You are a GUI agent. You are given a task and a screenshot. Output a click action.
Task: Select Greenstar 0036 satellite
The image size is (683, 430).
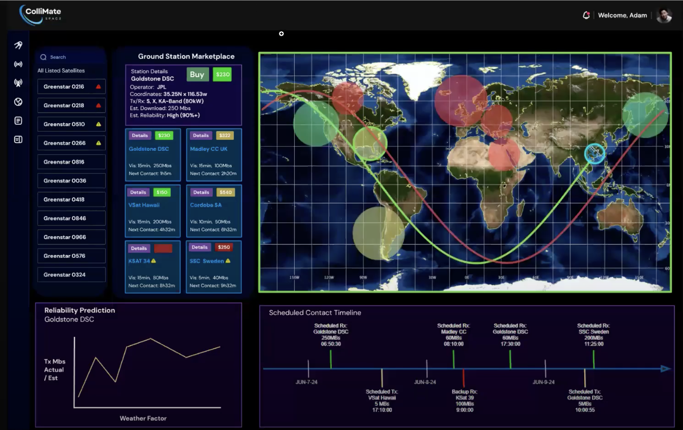point(71,181)
